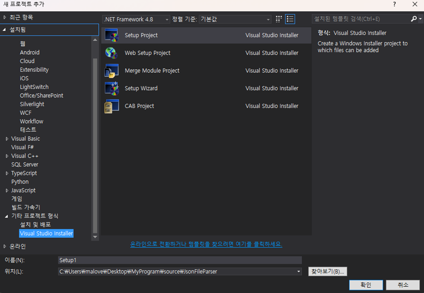Switch to small icons grid view

279,19
